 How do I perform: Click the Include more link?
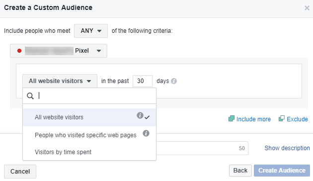pyautogui.click(x=253, y=119)
